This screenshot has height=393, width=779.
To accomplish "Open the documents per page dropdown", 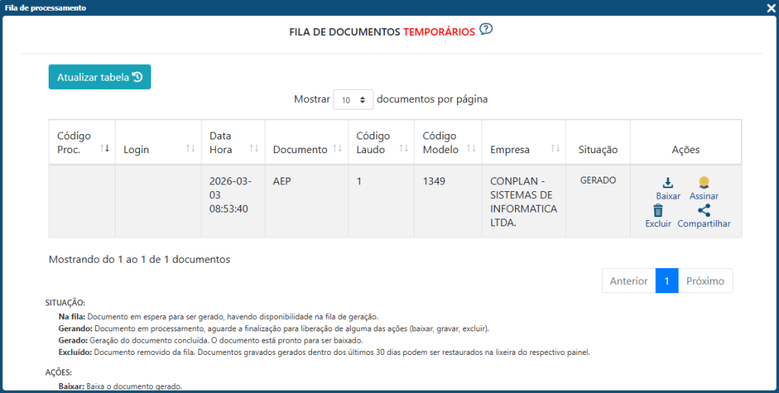I will click(x=353, y=99).
